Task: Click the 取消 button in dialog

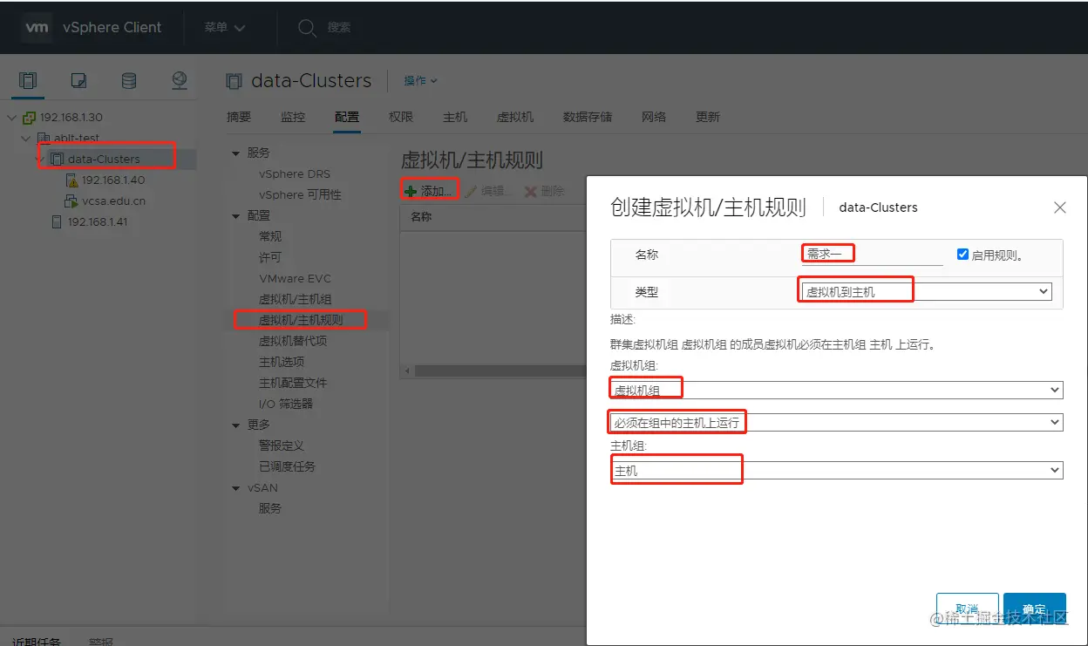Action: pyautogui.click(x=967, y=609)
